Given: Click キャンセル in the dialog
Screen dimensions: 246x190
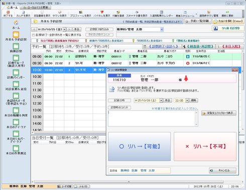Looking at the screenshot, I should (222, 170).
